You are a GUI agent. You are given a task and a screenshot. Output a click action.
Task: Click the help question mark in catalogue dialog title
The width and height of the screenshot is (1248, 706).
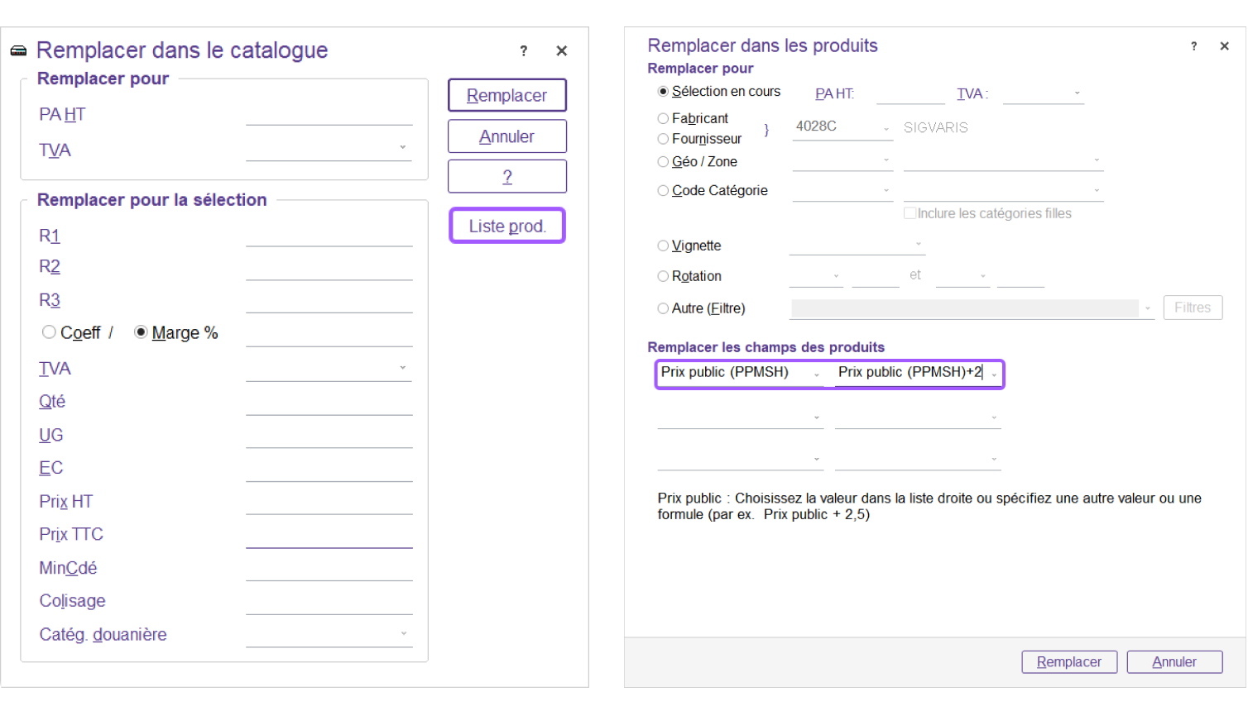(x=523, y=51)
